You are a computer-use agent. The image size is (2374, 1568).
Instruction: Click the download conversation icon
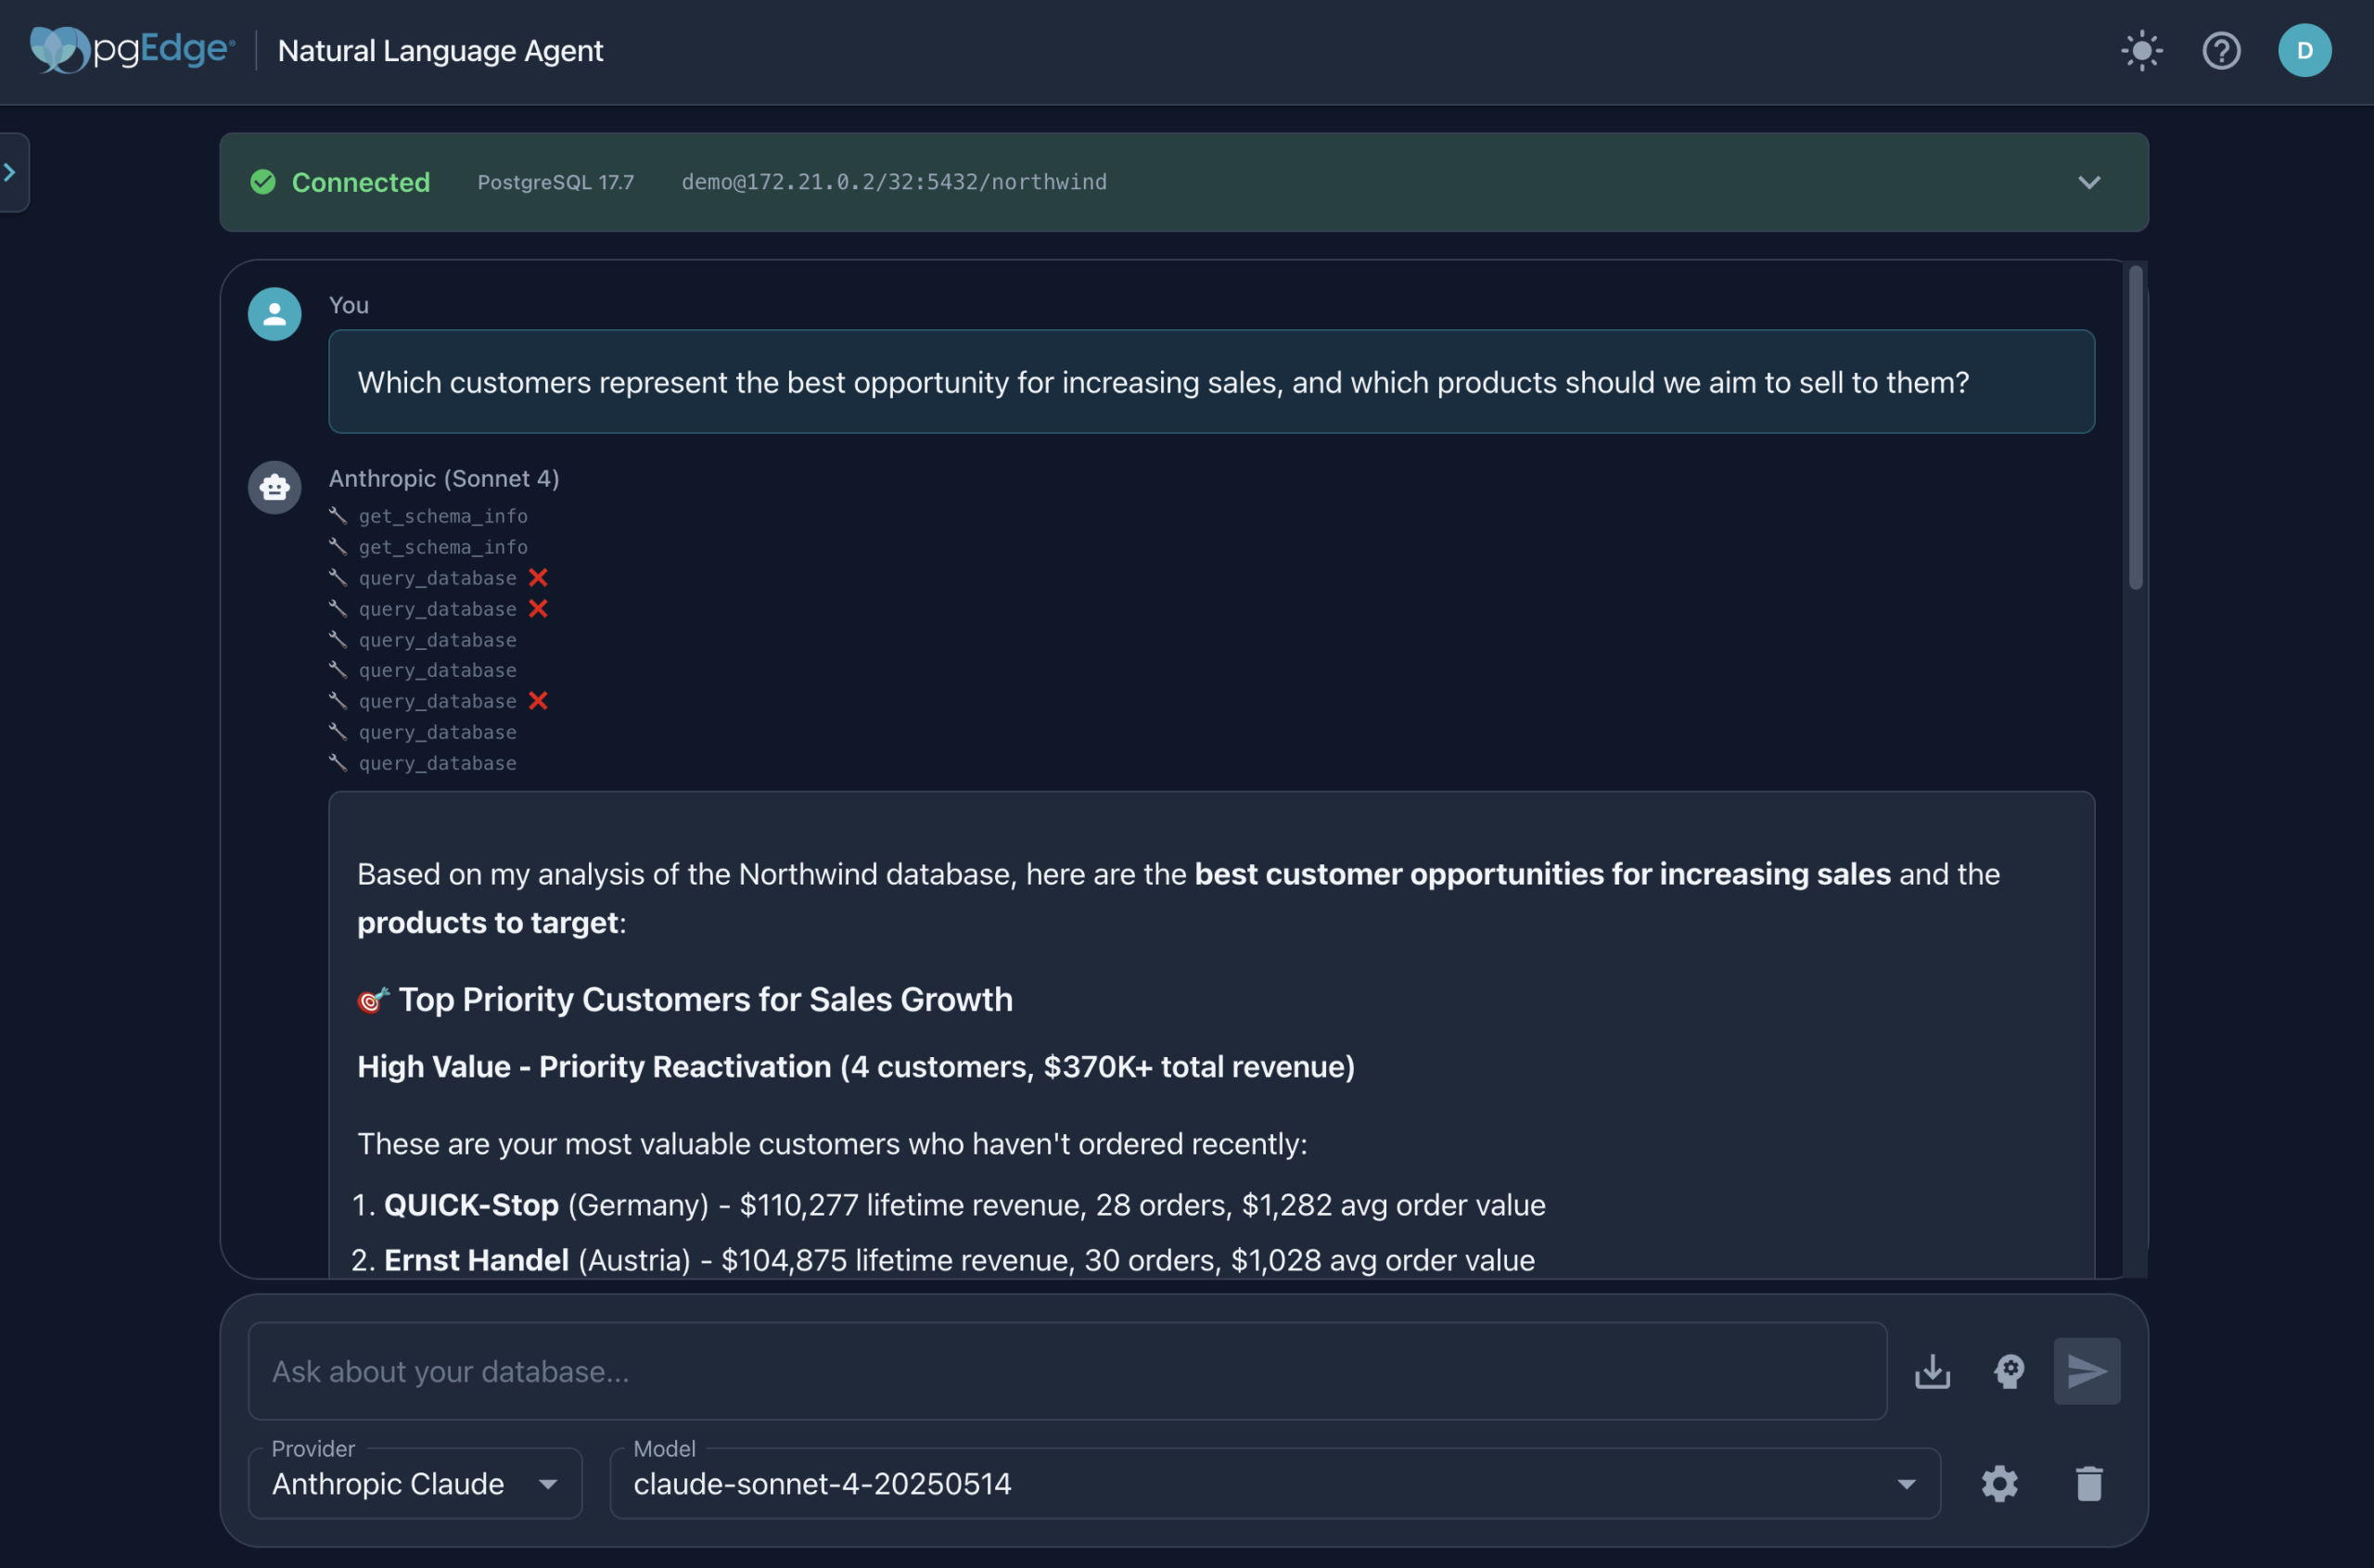click(1932, 1371)
